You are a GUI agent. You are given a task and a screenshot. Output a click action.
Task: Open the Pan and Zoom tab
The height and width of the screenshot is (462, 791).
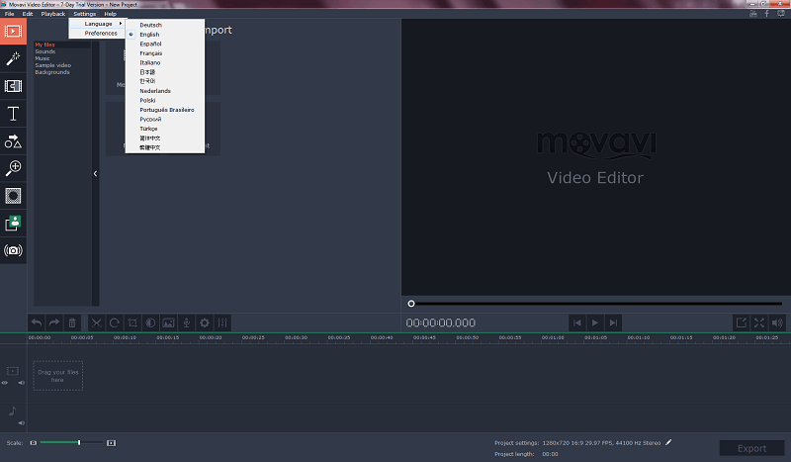point(13,168)
